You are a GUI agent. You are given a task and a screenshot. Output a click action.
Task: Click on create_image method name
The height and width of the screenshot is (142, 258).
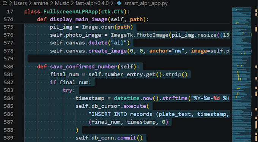[108, 51]
